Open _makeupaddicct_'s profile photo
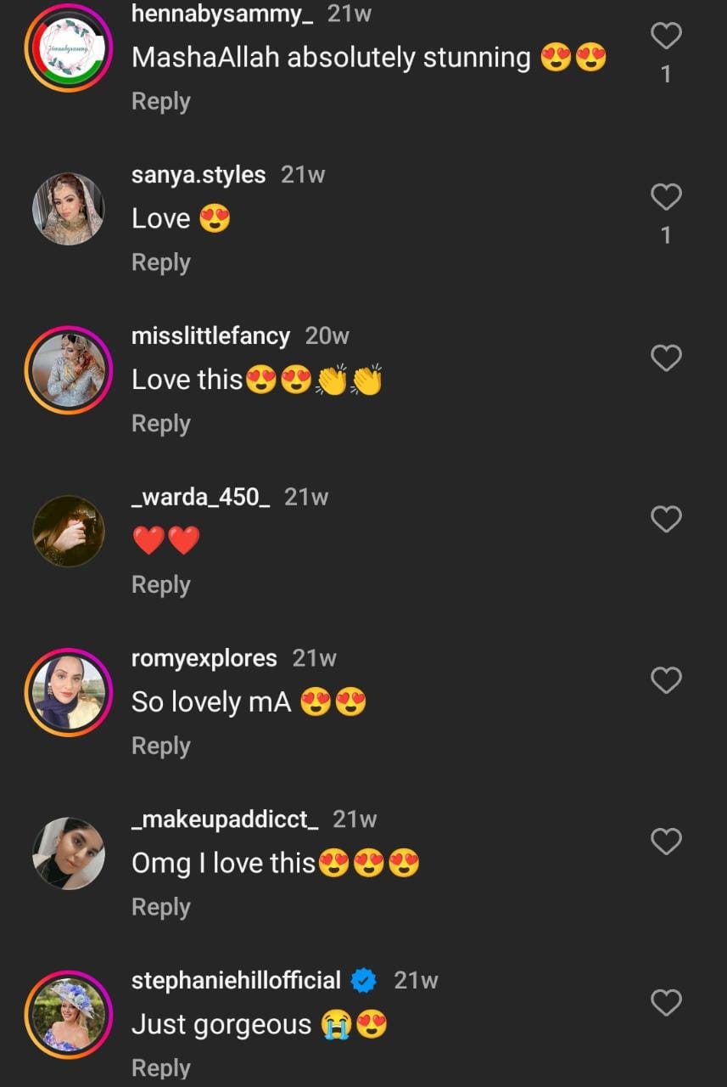 pyautogui.click(x=69, y=853)
